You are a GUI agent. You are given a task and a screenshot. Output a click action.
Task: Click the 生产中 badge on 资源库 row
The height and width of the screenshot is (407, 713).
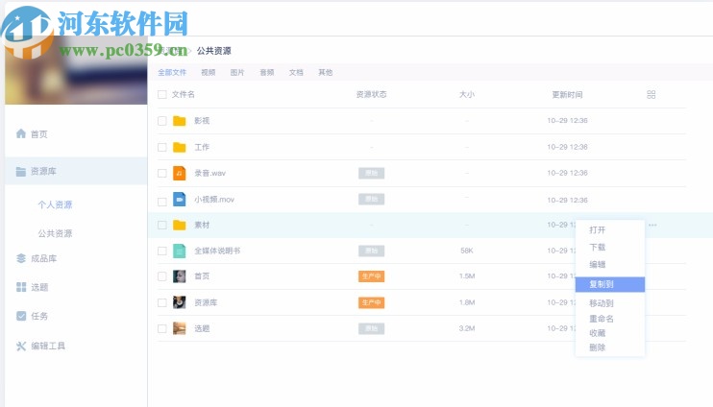coord(372,302)
